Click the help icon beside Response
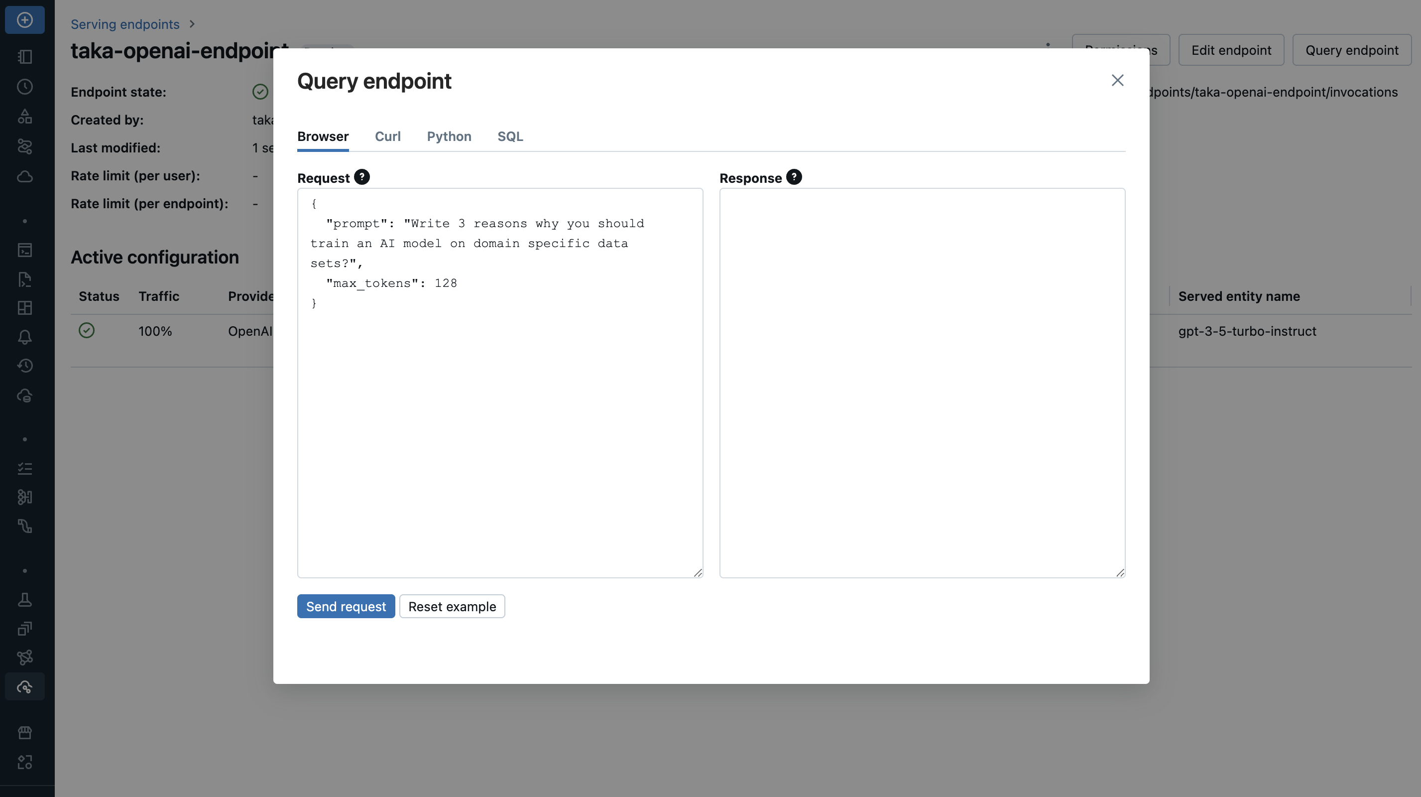Viewport: 1421px width, 797px height. 794,177
